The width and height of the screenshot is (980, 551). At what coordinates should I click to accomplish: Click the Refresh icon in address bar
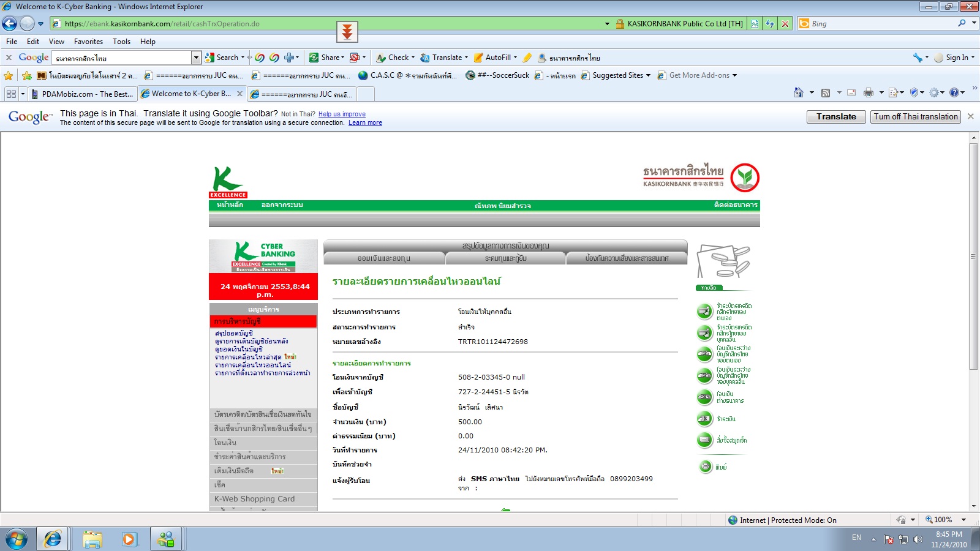point(770,24)
